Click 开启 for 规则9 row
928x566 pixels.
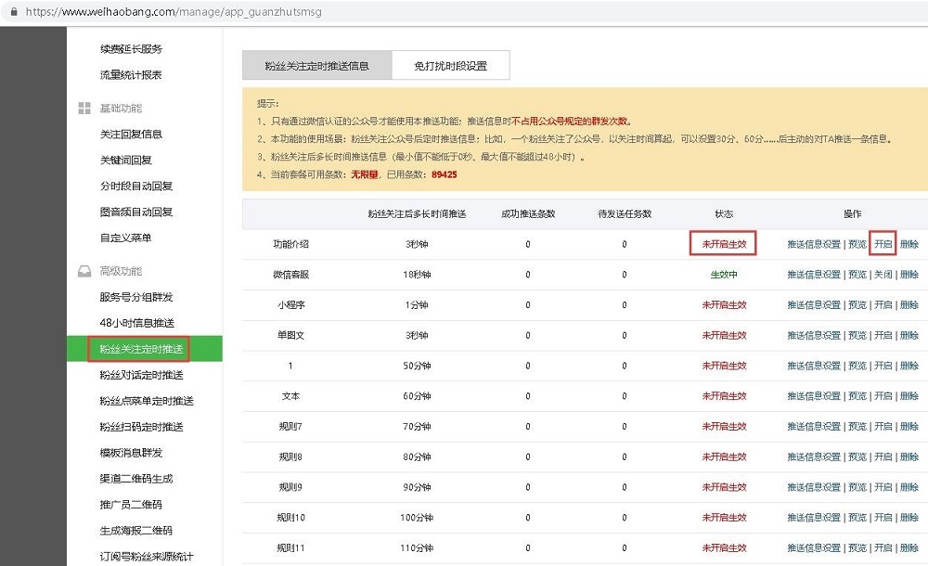883,486
